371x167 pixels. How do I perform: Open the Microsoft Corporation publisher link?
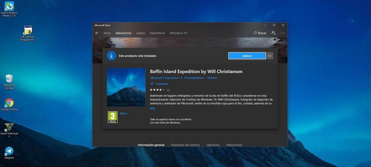point(164,78)
